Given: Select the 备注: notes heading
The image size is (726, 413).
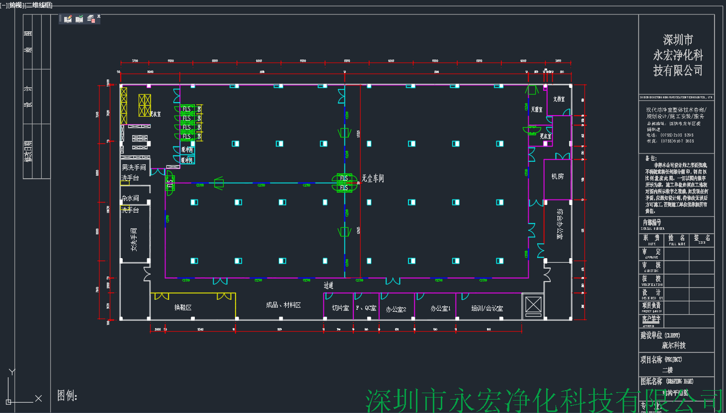Looking at the screenshot, I should (x=651, y=158).
